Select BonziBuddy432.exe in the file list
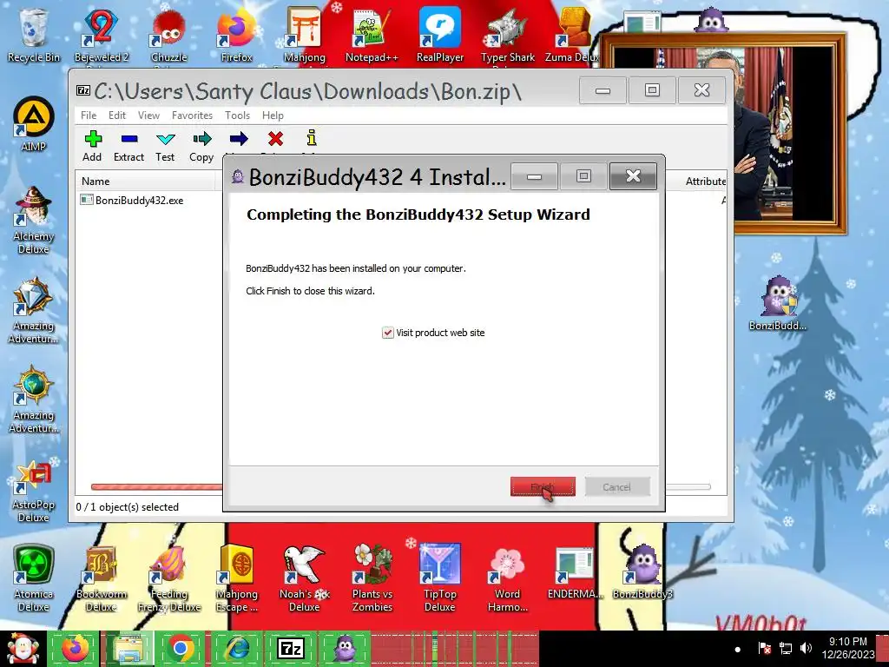Viewport: 889px width, 667px height. point(132,200)
